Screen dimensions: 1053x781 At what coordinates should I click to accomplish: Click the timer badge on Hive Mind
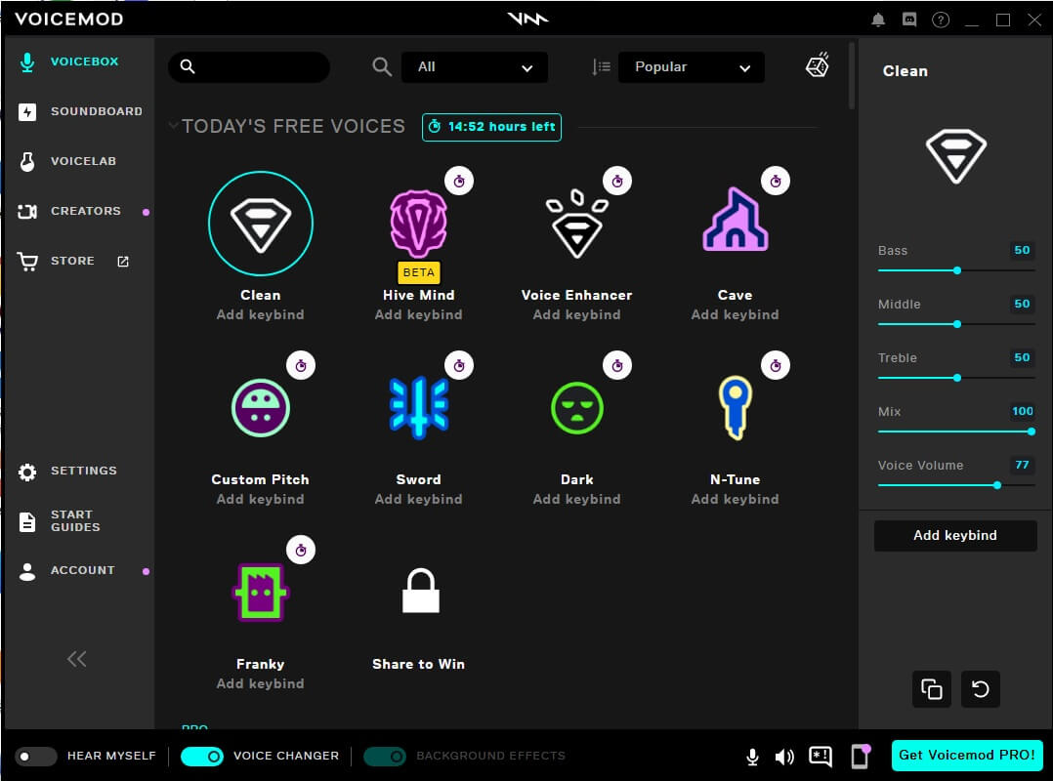[459, 182]
